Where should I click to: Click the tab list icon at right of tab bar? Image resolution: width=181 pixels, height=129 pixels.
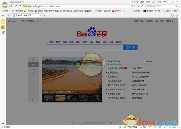tap(173, 15)
